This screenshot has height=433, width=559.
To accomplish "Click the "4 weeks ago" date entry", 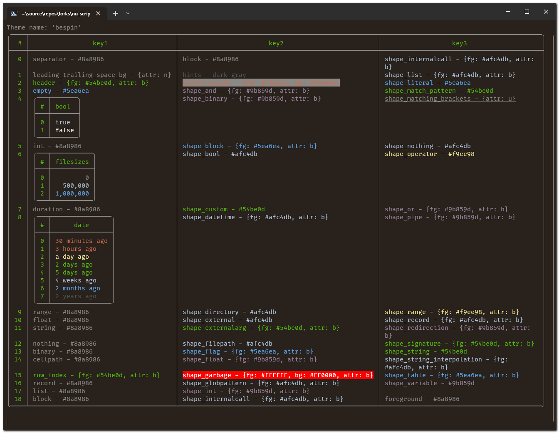I will click(x=76, y=280).
